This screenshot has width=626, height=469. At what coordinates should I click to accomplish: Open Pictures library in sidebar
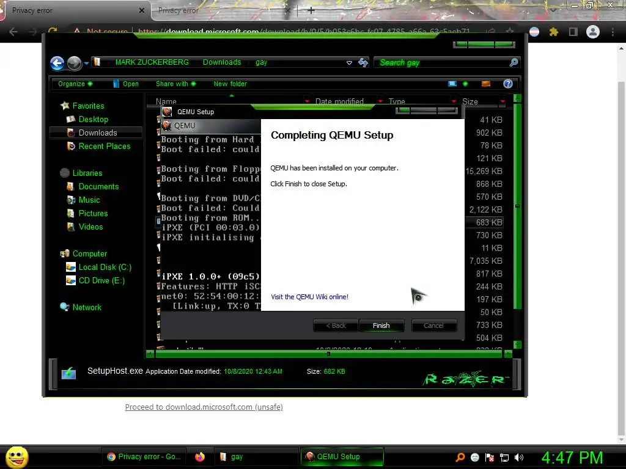click(x=93, y=213)
